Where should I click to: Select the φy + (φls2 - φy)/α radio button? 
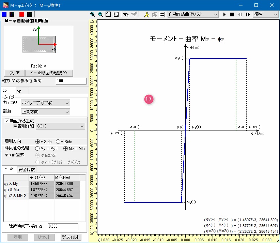[37, 162]
